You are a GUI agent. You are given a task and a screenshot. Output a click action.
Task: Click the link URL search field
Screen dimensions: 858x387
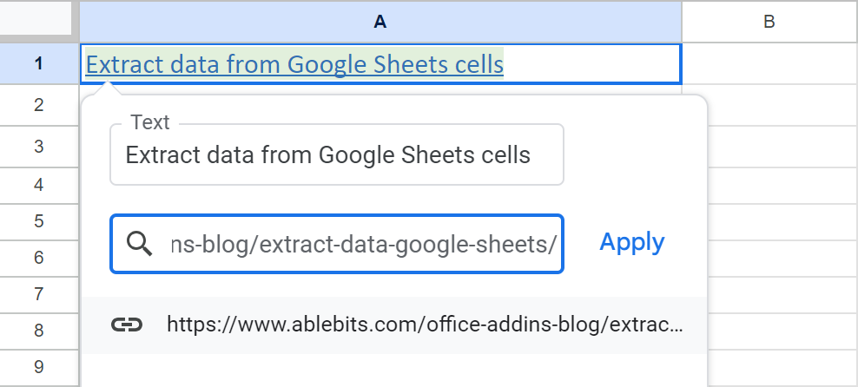356,244
